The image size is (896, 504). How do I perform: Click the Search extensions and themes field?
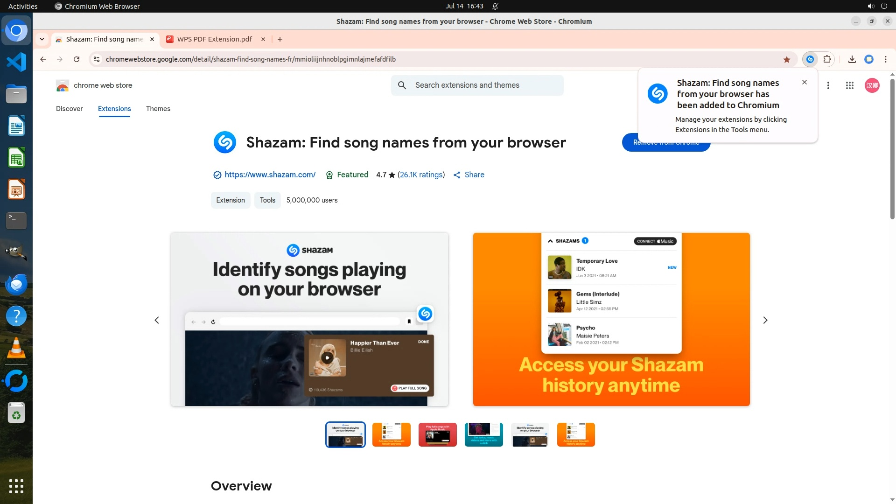[x=485, y=85]
